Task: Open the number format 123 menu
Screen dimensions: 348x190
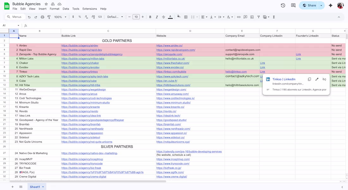Action: click(x=100, y=17)
